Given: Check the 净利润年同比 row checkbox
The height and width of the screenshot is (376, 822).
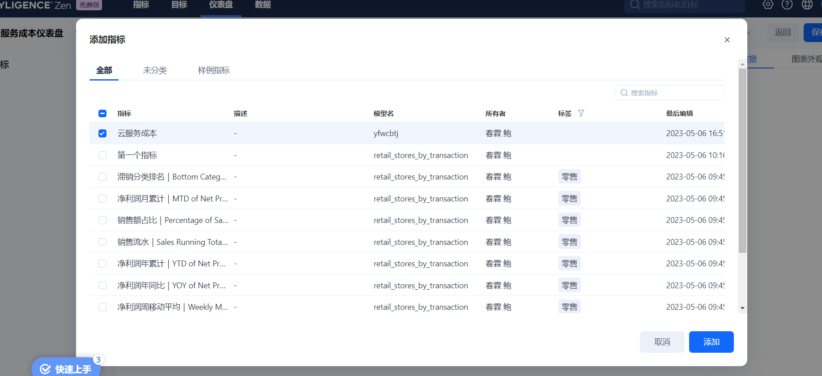Looking at the screenshot, I should tap(102, 285).
